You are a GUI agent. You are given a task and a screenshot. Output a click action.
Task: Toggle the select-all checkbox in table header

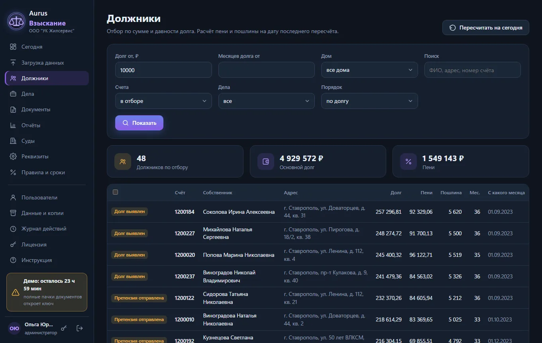tap(116, 192)
